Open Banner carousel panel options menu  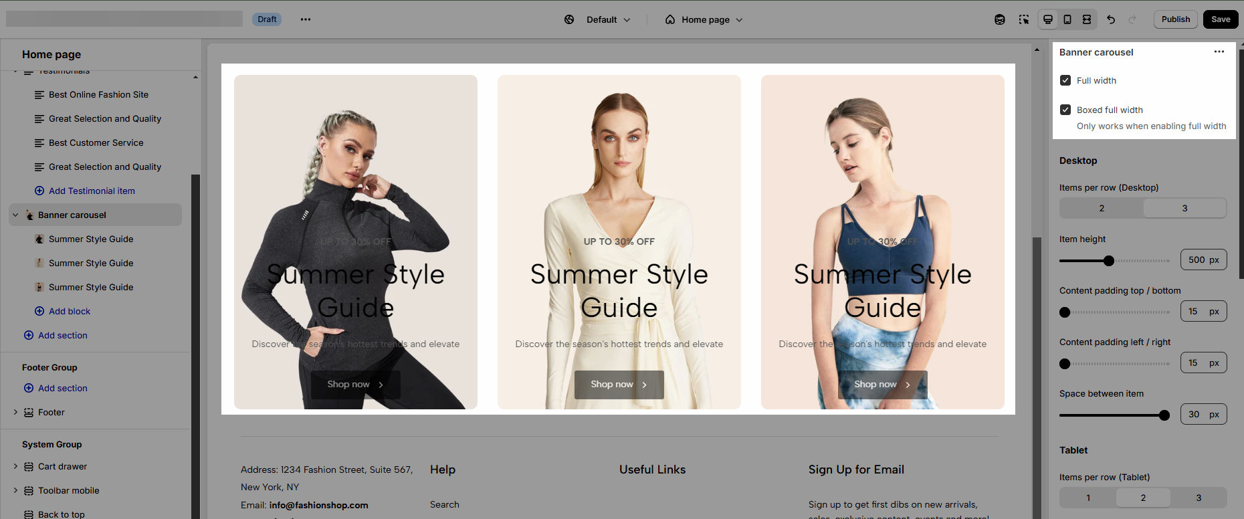(x=1219, y=51)
